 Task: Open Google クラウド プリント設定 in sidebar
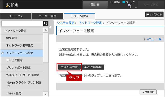point(22,84)
